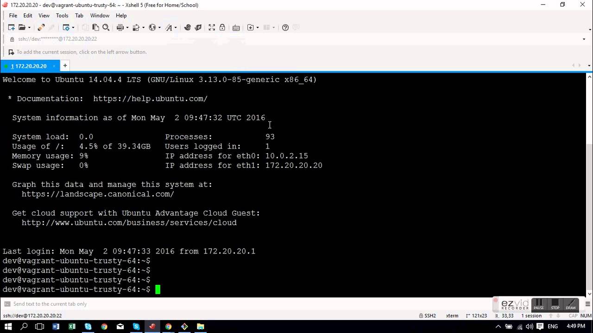Click the xterm status bar entry

coord(452,316)
